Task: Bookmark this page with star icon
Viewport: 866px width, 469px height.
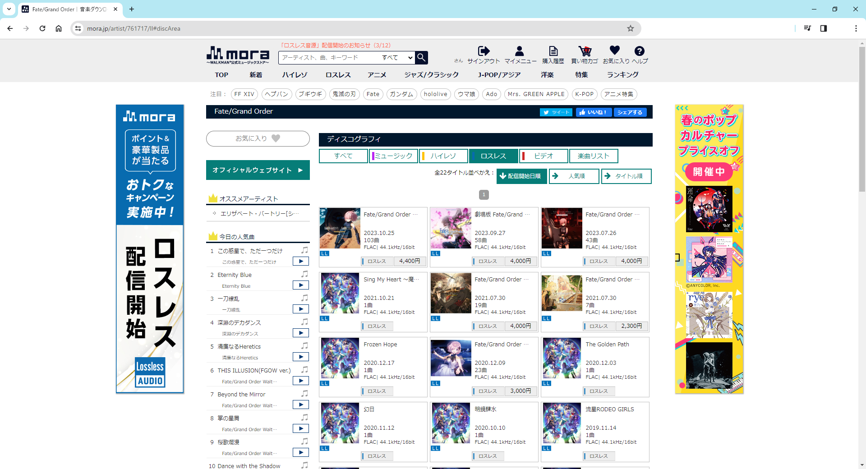Action: 630,28
